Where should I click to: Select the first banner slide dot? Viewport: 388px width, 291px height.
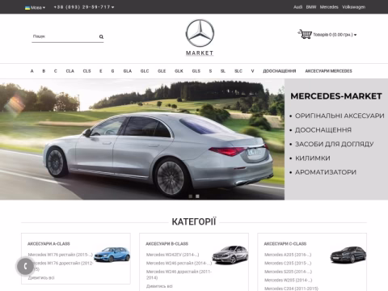click(191, 196)
